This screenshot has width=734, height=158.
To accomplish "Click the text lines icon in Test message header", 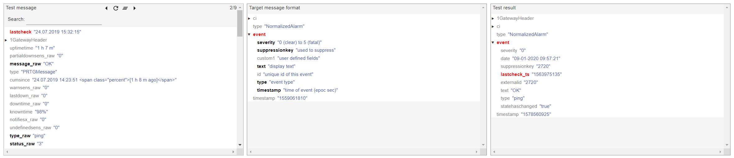I will pyautogui.click(x=125, y=8).
